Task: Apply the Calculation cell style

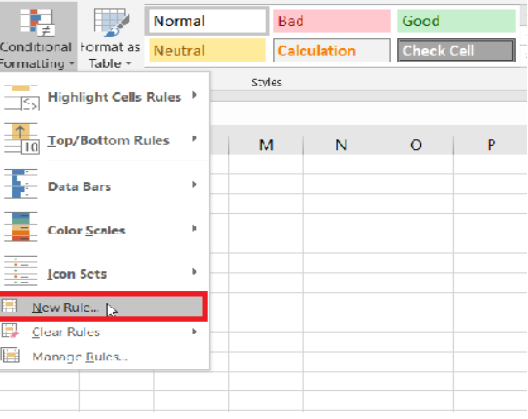Action: [x=331, y=51]
